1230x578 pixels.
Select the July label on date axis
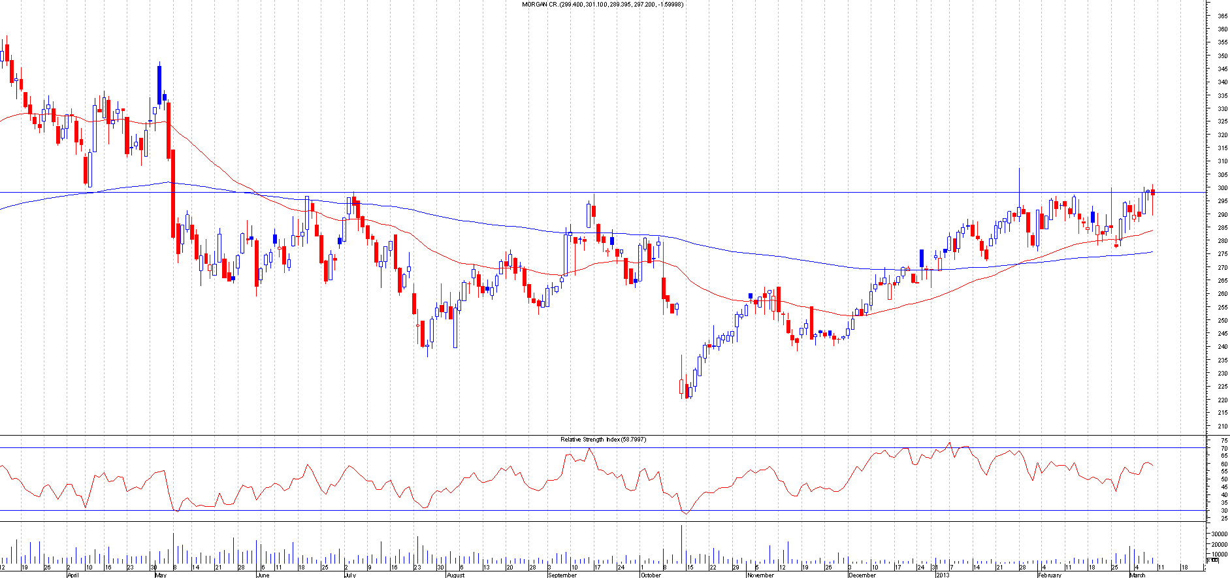350,575
